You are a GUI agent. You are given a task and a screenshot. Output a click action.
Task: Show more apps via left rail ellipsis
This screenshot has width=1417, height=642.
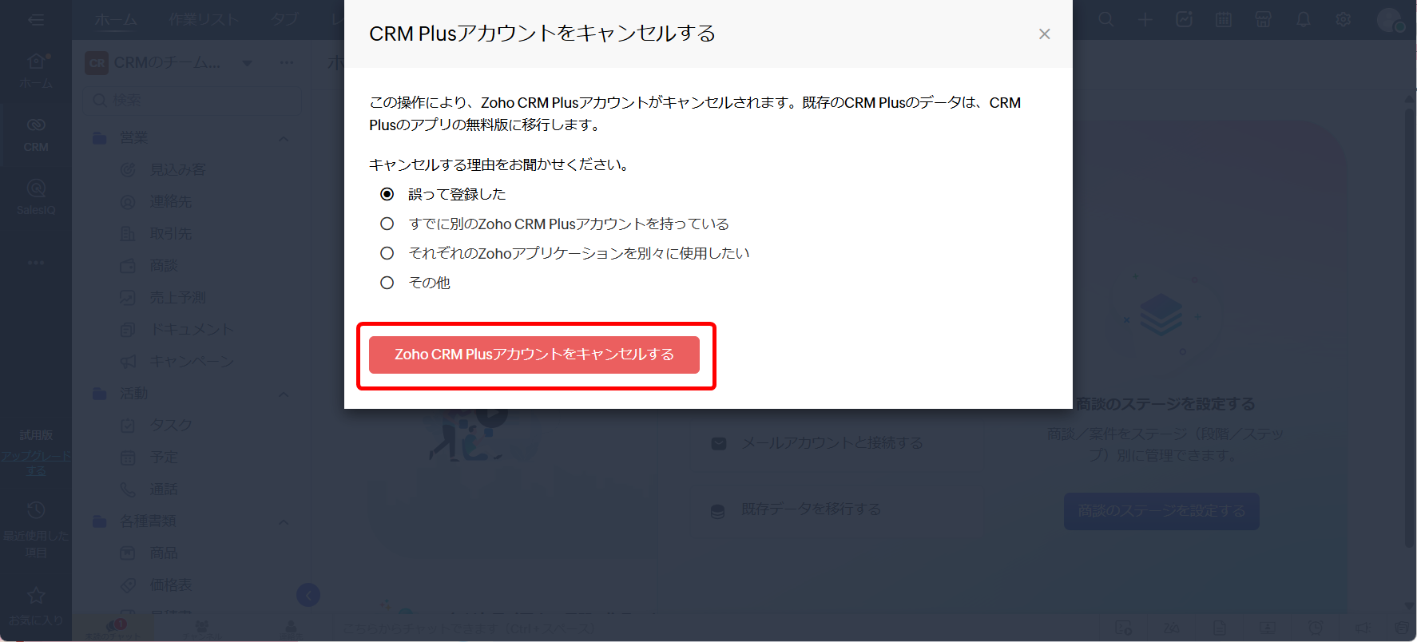(36, 263)
